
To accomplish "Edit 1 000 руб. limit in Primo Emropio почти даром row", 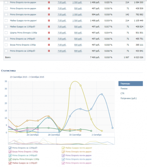I will pos(77,15).
